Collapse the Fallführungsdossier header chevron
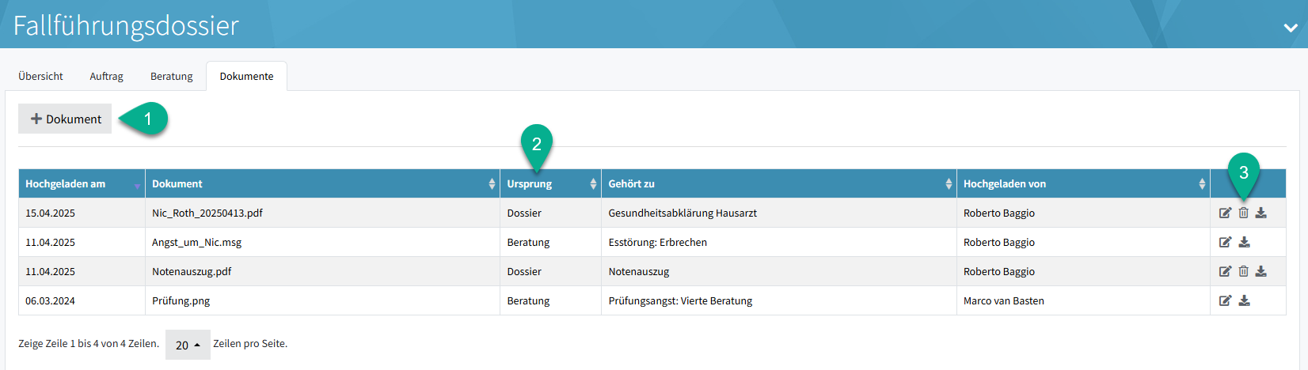 (x=1291, y=28)
